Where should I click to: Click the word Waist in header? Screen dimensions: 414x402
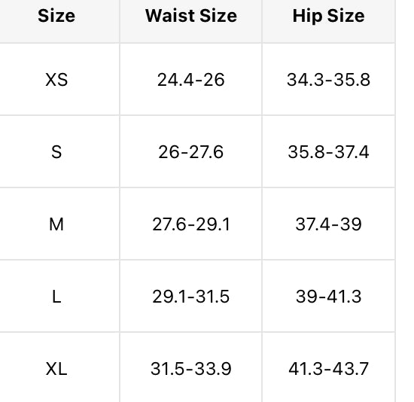pos(170,16)
